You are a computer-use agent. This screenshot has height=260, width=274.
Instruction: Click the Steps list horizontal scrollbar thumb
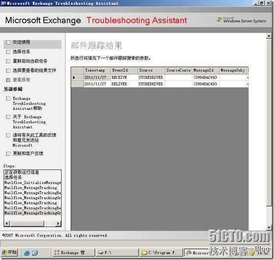pyautogui.click(x=27, y=223)
